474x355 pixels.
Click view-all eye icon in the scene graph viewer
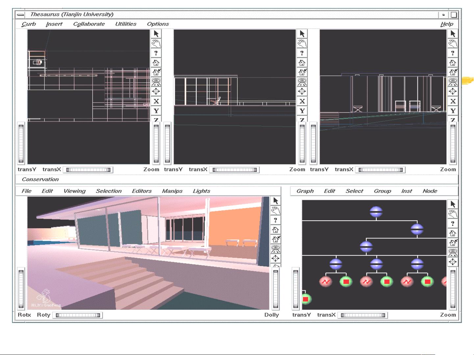[453, 252]
